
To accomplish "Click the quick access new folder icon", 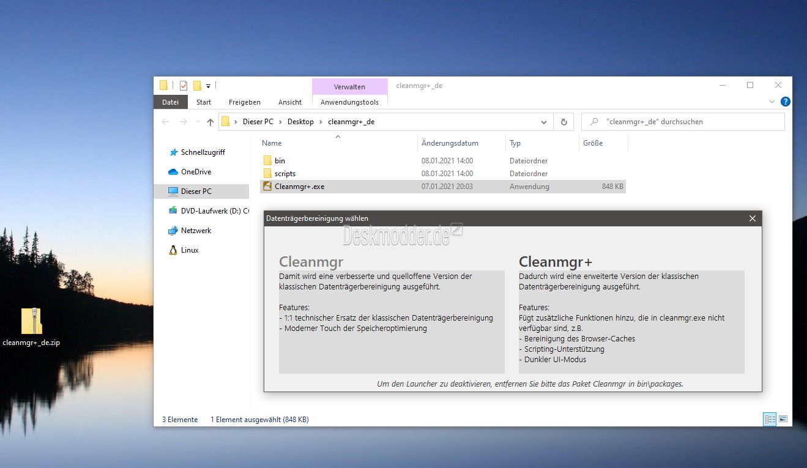I will 197,86.
